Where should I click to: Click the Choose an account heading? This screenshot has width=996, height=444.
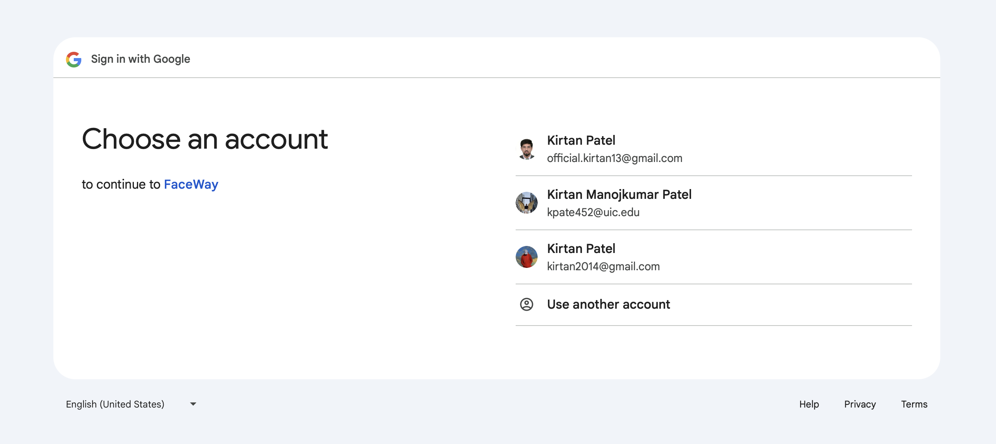pos(204,139)
